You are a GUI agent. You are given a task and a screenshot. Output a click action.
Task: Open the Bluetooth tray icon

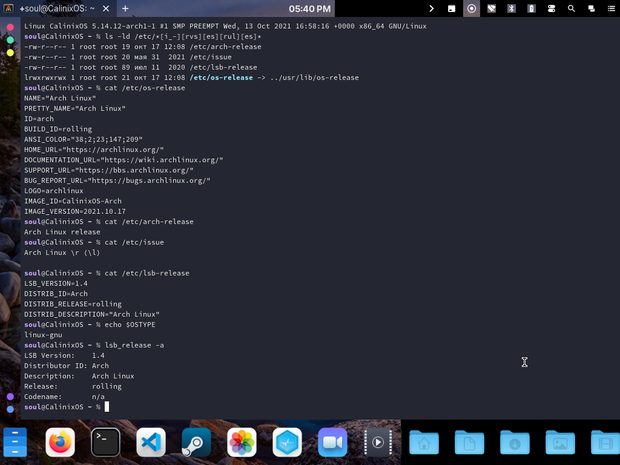tap(512, 8)
